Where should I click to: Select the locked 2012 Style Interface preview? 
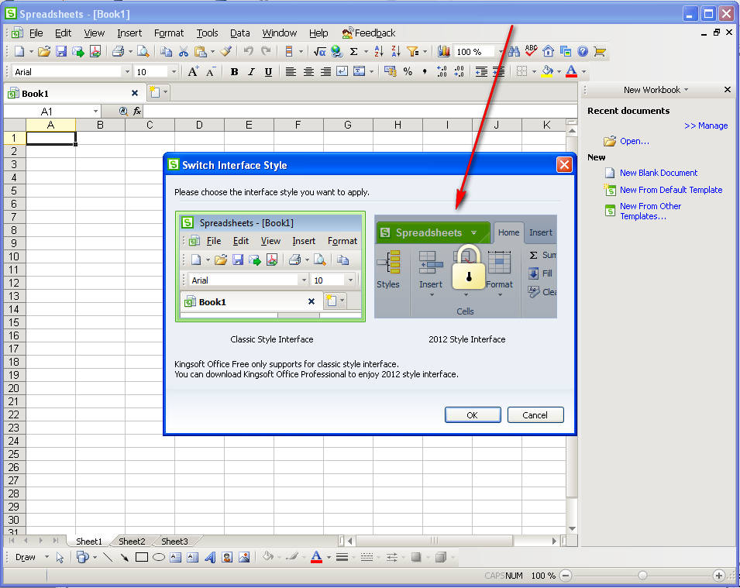[x=466, y=266]
